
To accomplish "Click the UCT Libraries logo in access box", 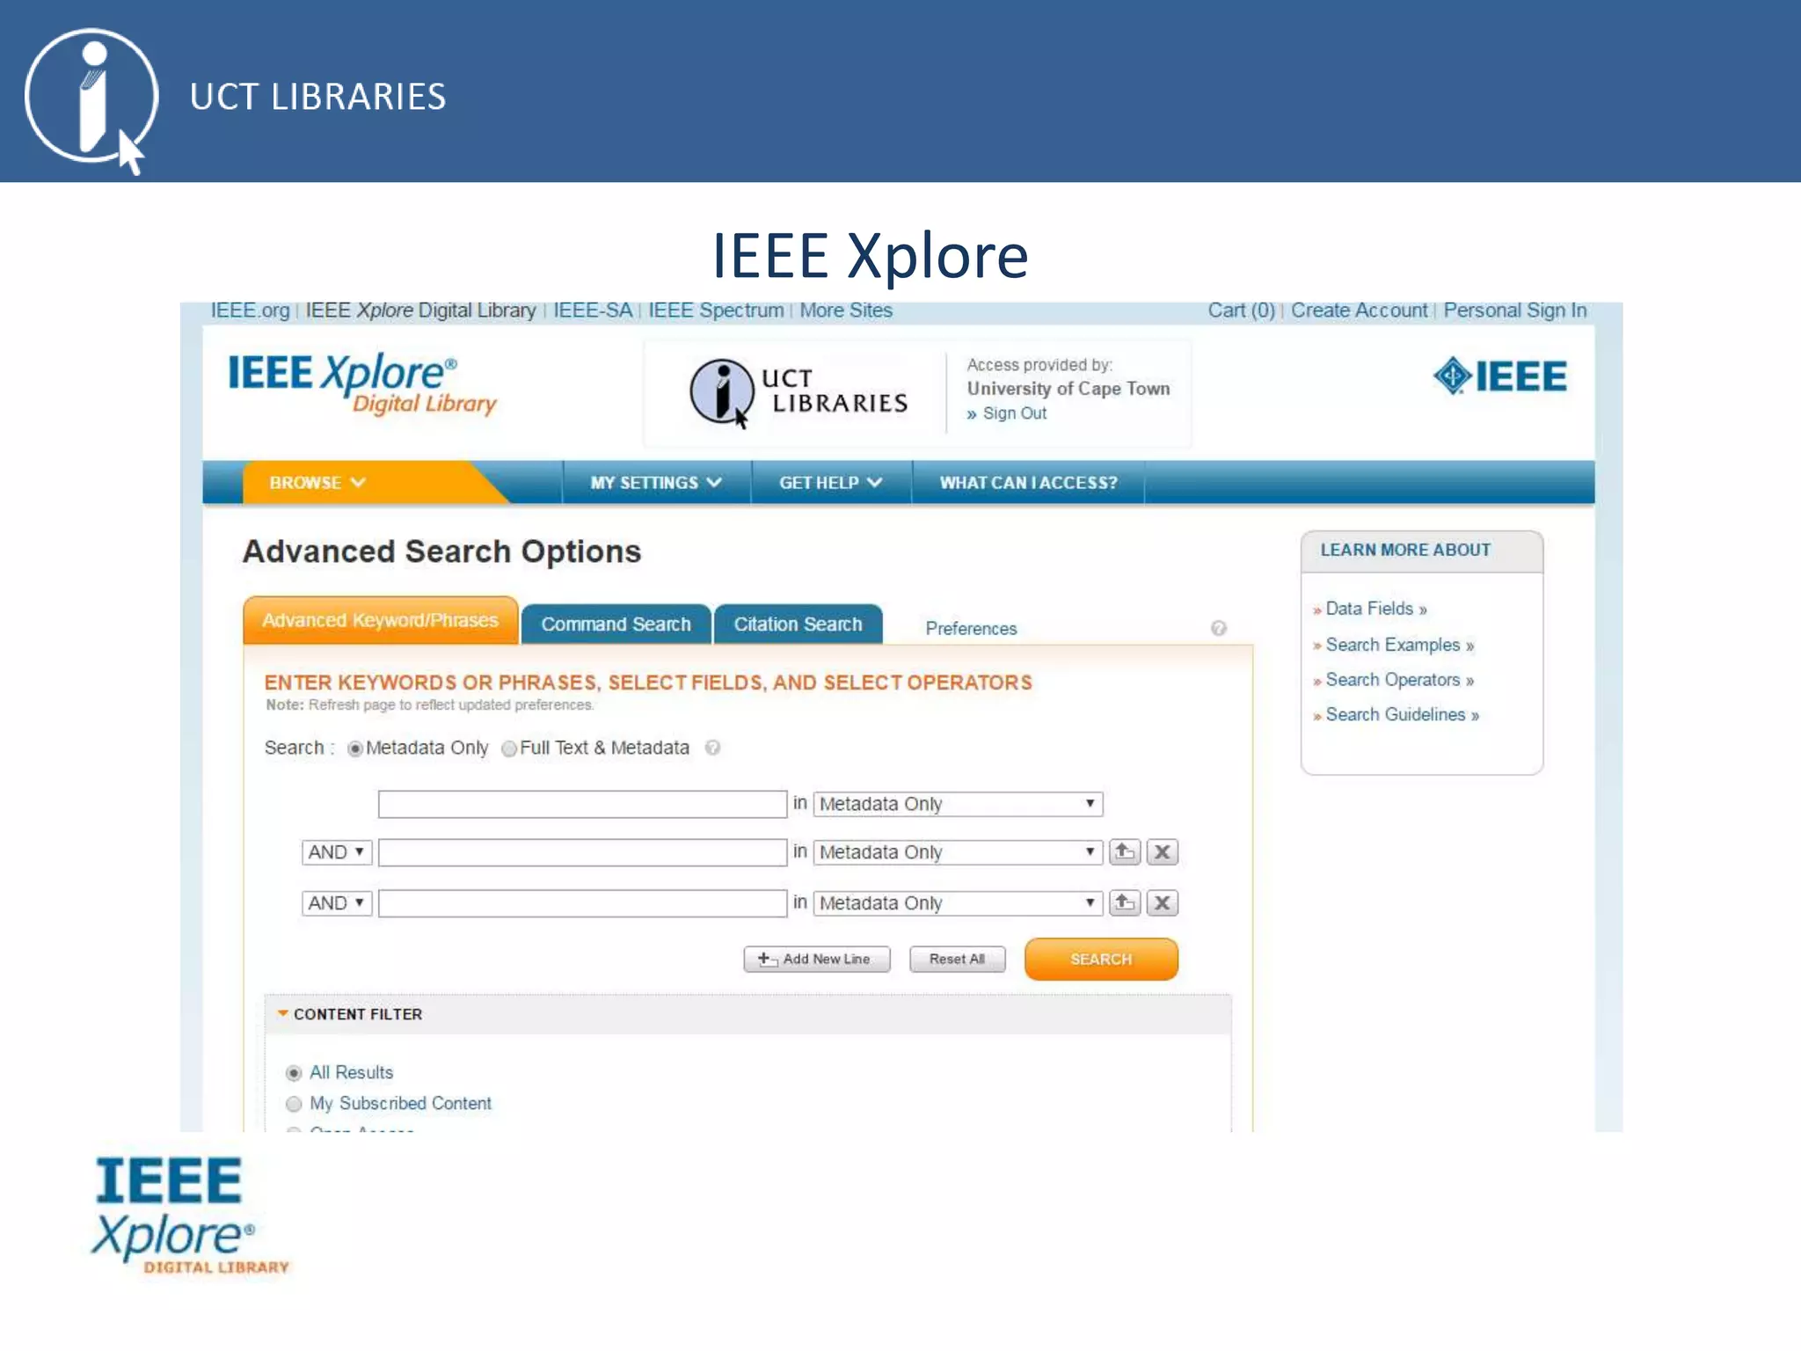I will point(798,392).
